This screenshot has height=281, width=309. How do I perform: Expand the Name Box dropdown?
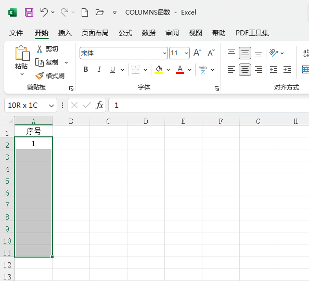point(51,106)
